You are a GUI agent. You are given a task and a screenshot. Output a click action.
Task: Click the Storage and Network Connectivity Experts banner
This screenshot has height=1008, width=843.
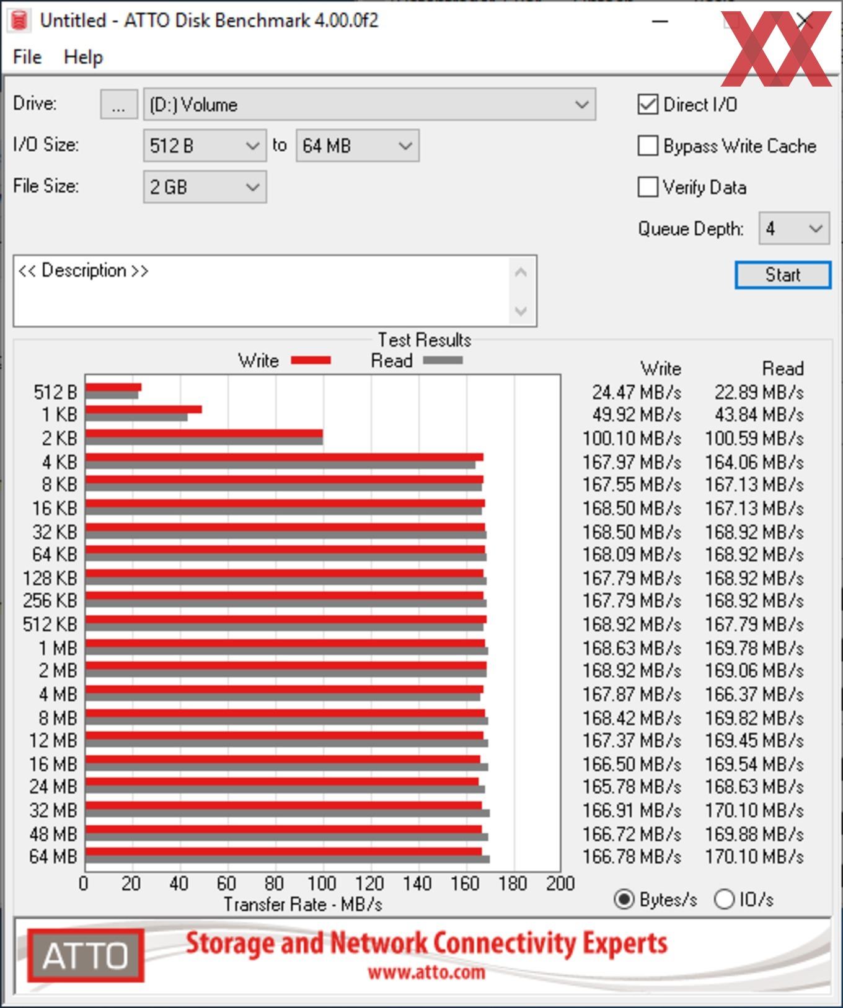coord(426,944)
